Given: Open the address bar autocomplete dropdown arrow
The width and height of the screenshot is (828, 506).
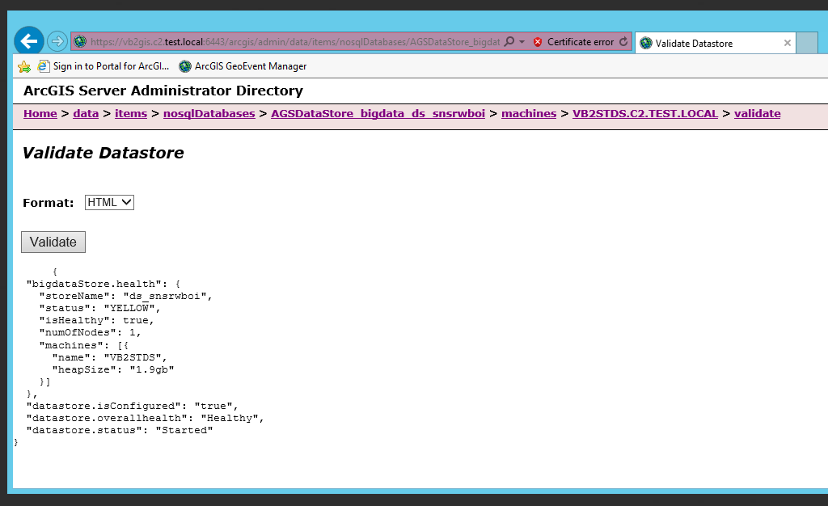Looking at the screenshot, I should tap(522, 42).
